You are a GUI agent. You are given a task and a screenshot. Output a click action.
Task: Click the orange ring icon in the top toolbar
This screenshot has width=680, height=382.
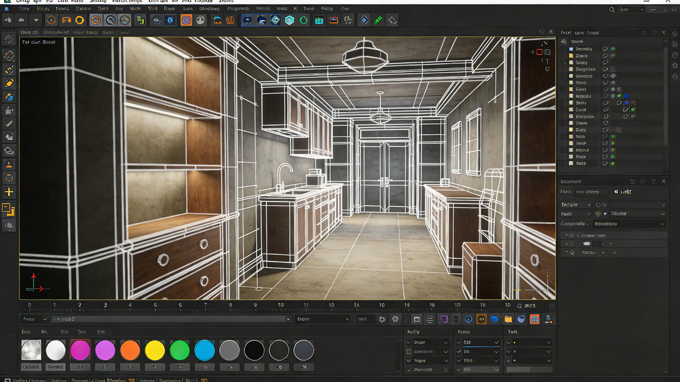tap(80, 20)
